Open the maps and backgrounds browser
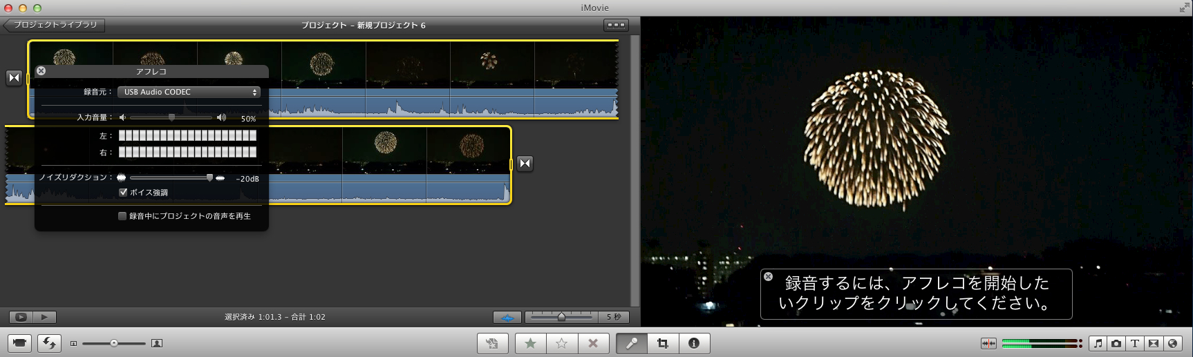Viewport: 1193px width, 357px height. [x=1172, y=343]
